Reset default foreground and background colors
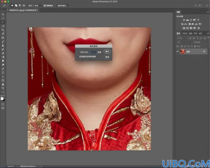210x168 pixels. (1, 96)
